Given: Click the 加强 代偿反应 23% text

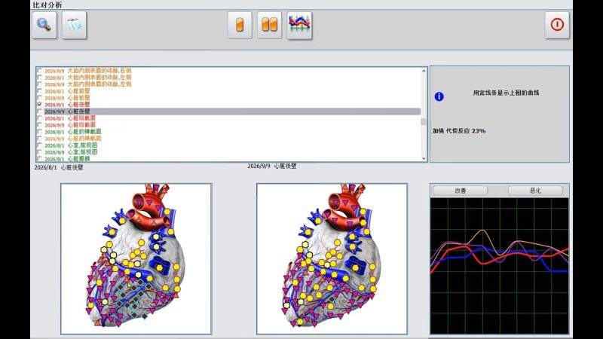Looking at the screenshot, I should click(459, 131).
